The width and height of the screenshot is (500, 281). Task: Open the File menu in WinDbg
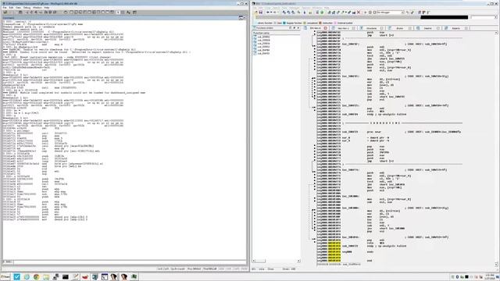(x=5, y=8)
